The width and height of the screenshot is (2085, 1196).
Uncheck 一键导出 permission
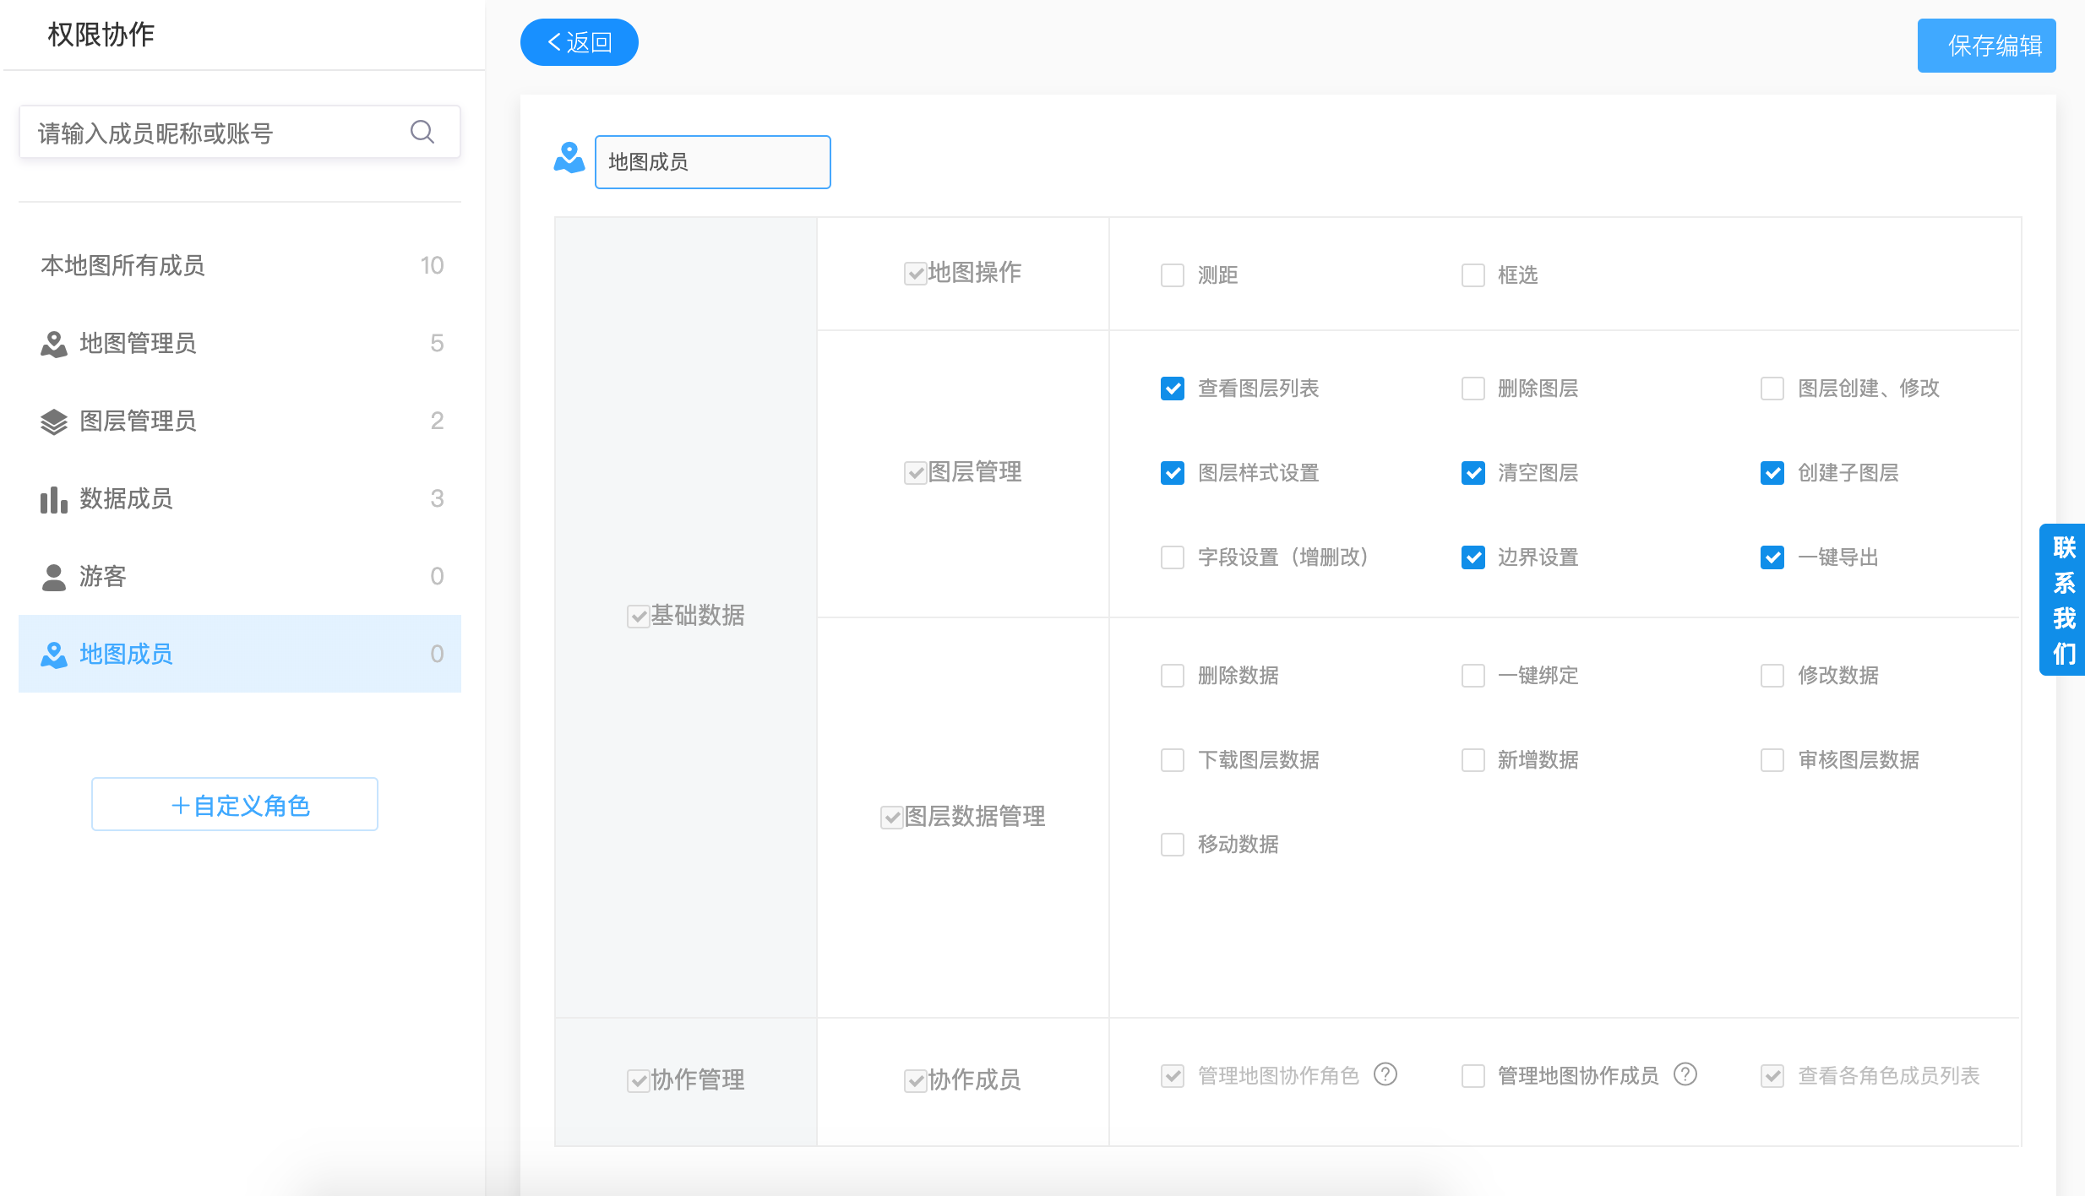[x=1772, y=557]
